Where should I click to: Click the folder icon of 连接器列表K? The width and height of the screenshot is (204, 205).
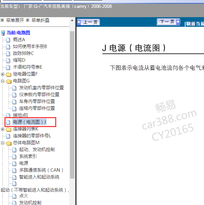(x=9, y=129)
